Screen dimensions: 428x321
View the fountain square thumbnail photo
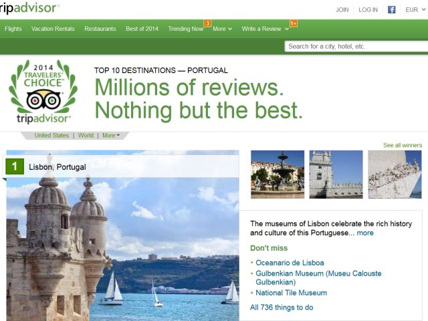pyautogui.click(x=277, y=174)
